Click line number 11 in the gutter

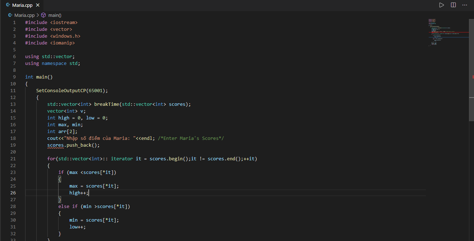point(13,90)
